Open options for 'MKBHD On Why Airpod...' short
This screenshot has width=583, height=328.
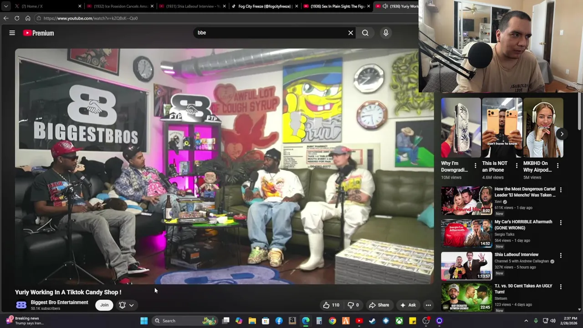pyautogui.click(x=557, y=166)
